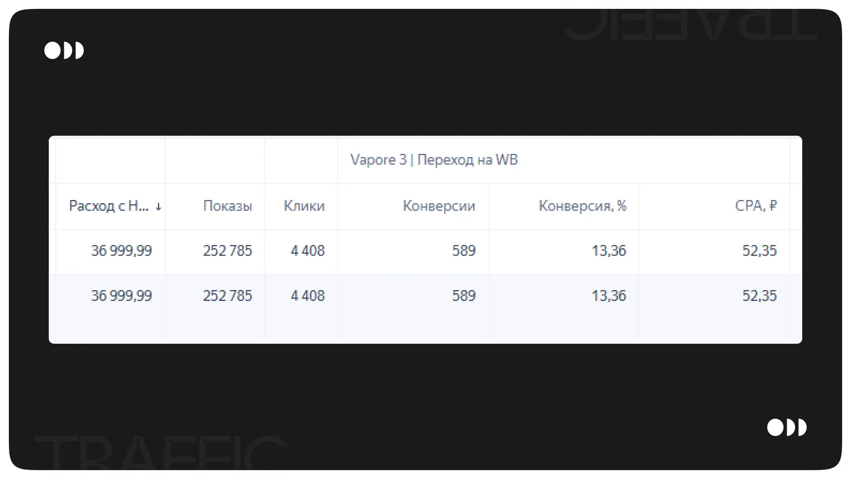
Task: Click the Показы column header
Action: (227, 206)
